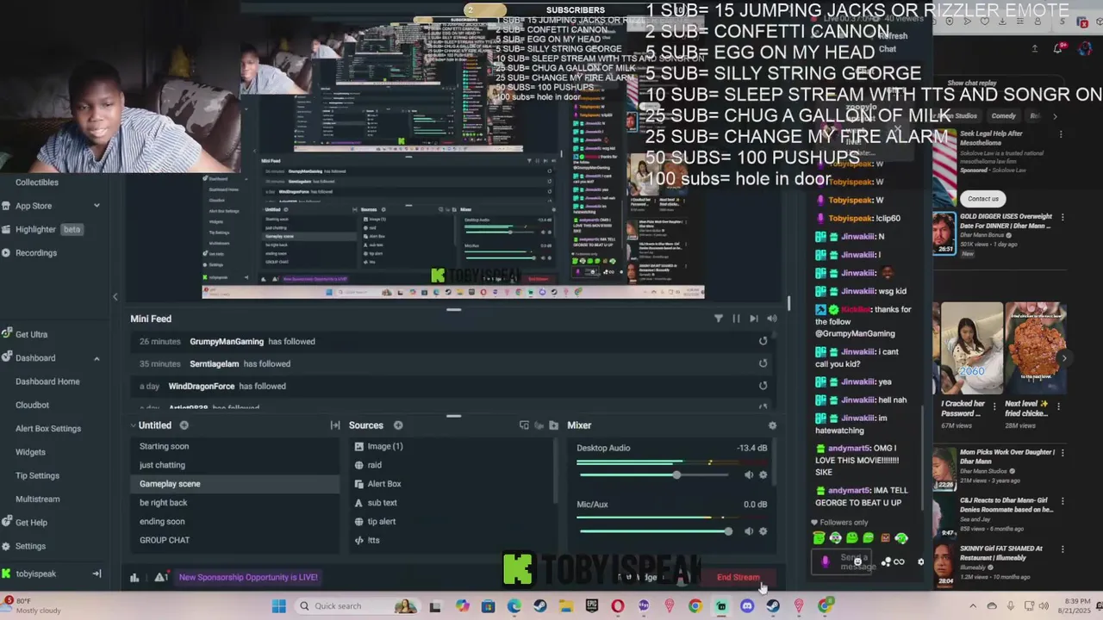The width and height of the screenshot is (1103, 620).
Task: Open Collectibles in sidebar
Action: pos(37,183)
